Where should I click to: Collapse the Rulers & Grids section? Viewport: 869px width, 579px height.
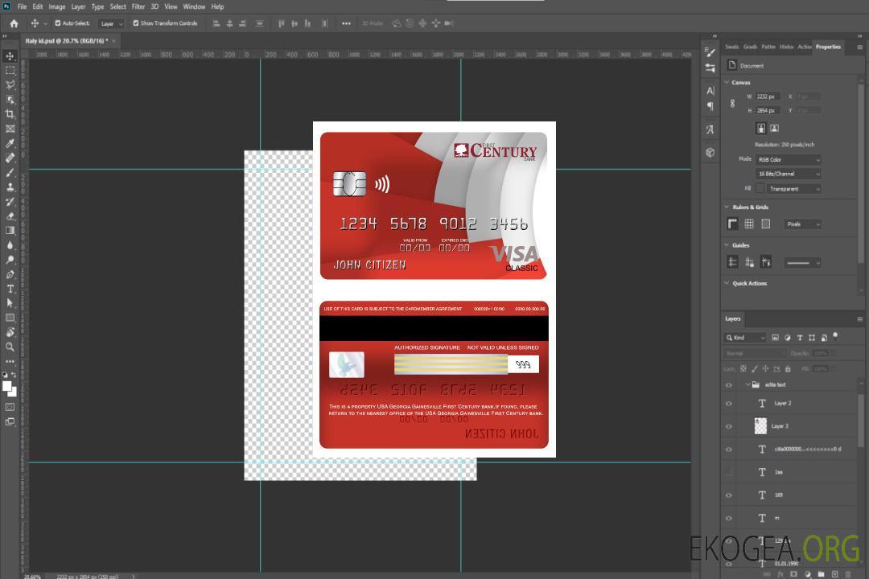[727, 207]
